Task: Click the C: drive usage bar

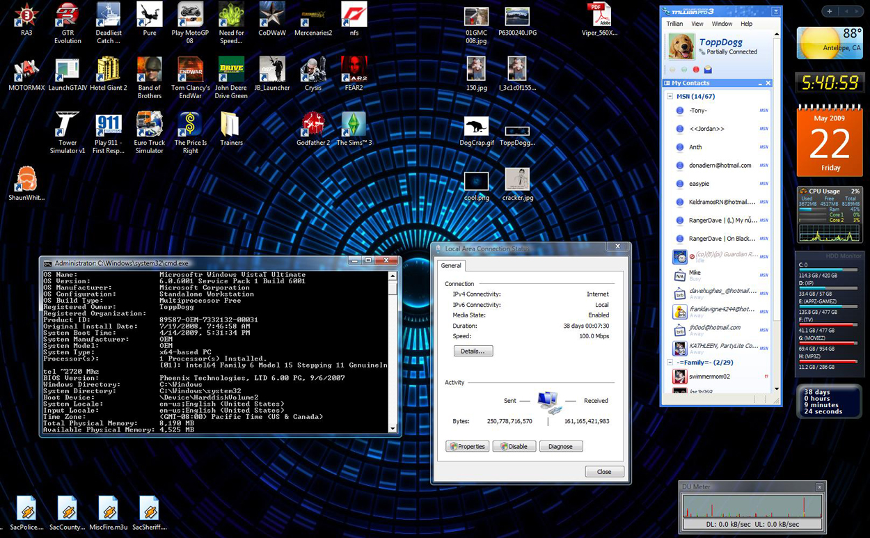Action: [x=828, y=270]
